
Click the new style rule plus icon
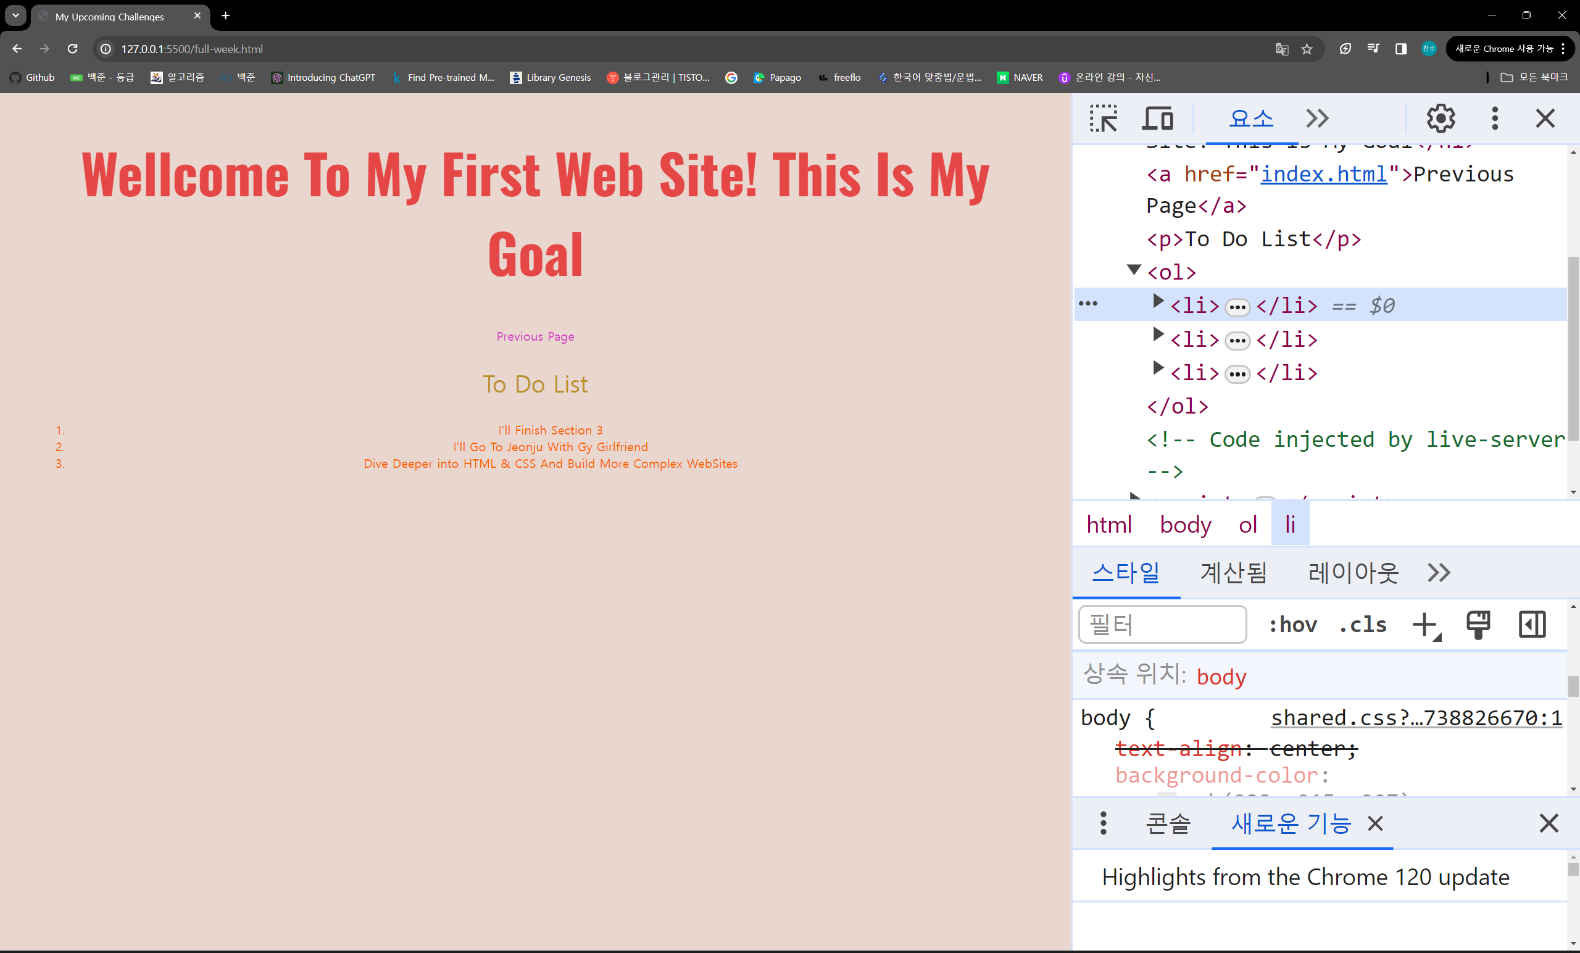click(x=1426, y=625)
